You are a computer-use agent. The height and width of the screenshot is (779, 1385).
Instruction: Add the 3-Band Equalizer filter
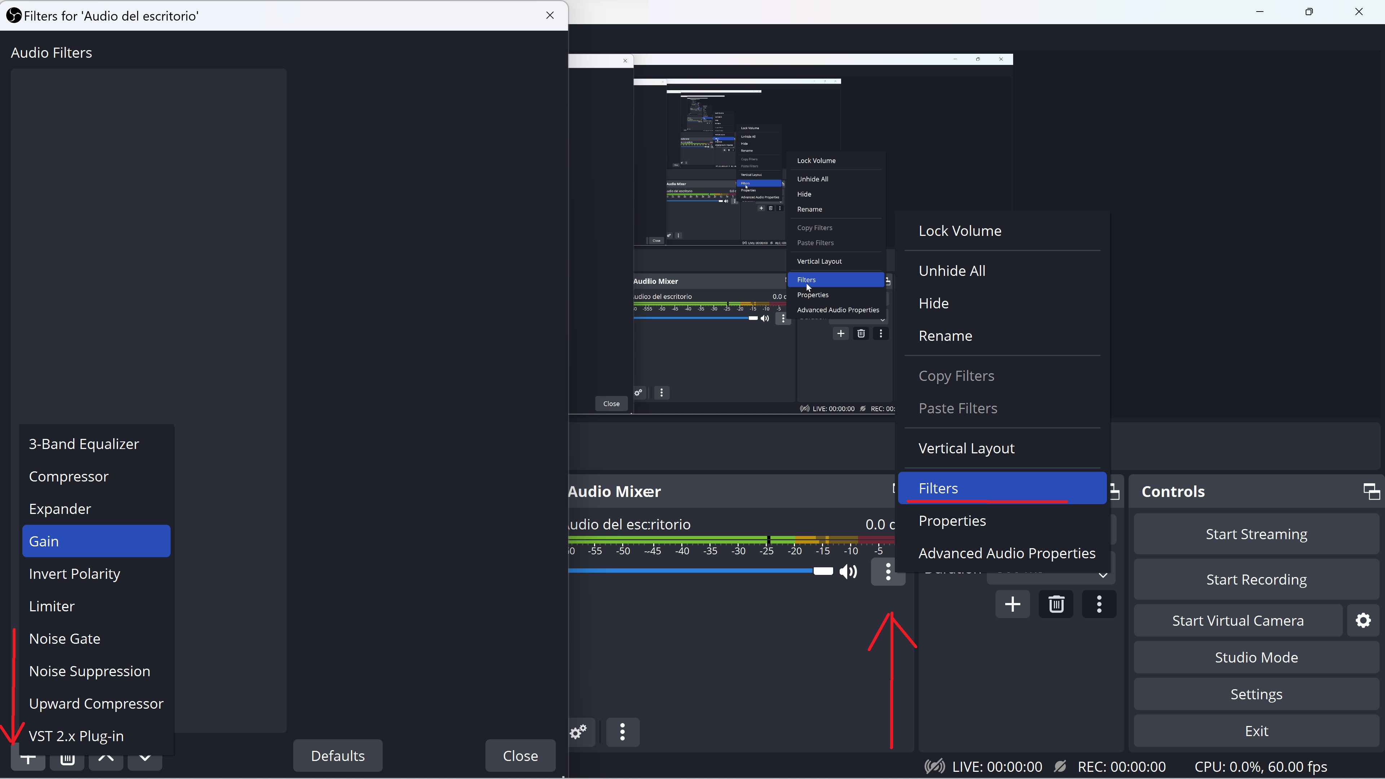(x=96, y=444)
